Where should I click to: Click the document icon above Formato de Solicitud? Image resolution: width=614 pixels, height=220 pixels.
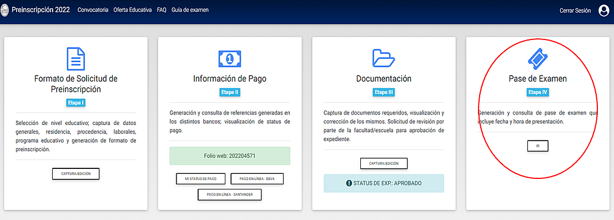[76, 59]
